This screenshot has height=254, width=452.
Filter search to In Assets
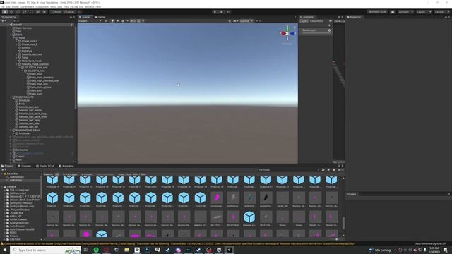pos(86,174)
